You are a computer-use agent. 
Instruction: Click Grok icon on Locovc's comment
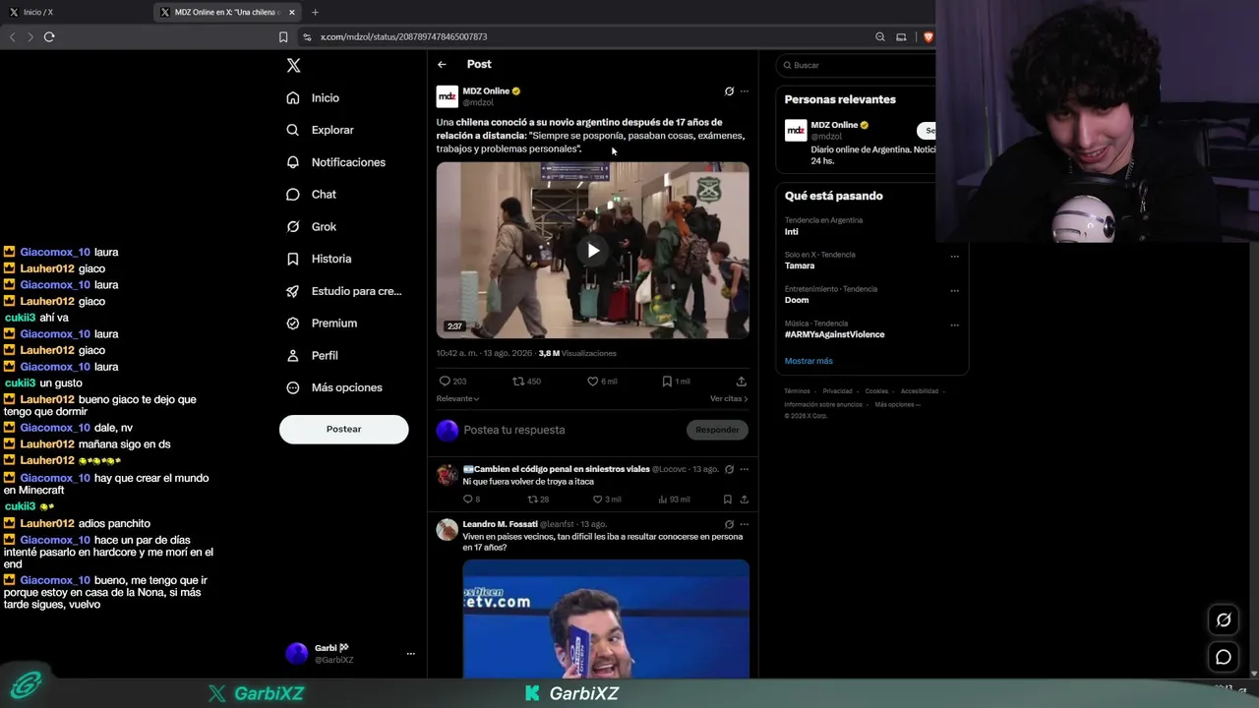pos(729,469)
